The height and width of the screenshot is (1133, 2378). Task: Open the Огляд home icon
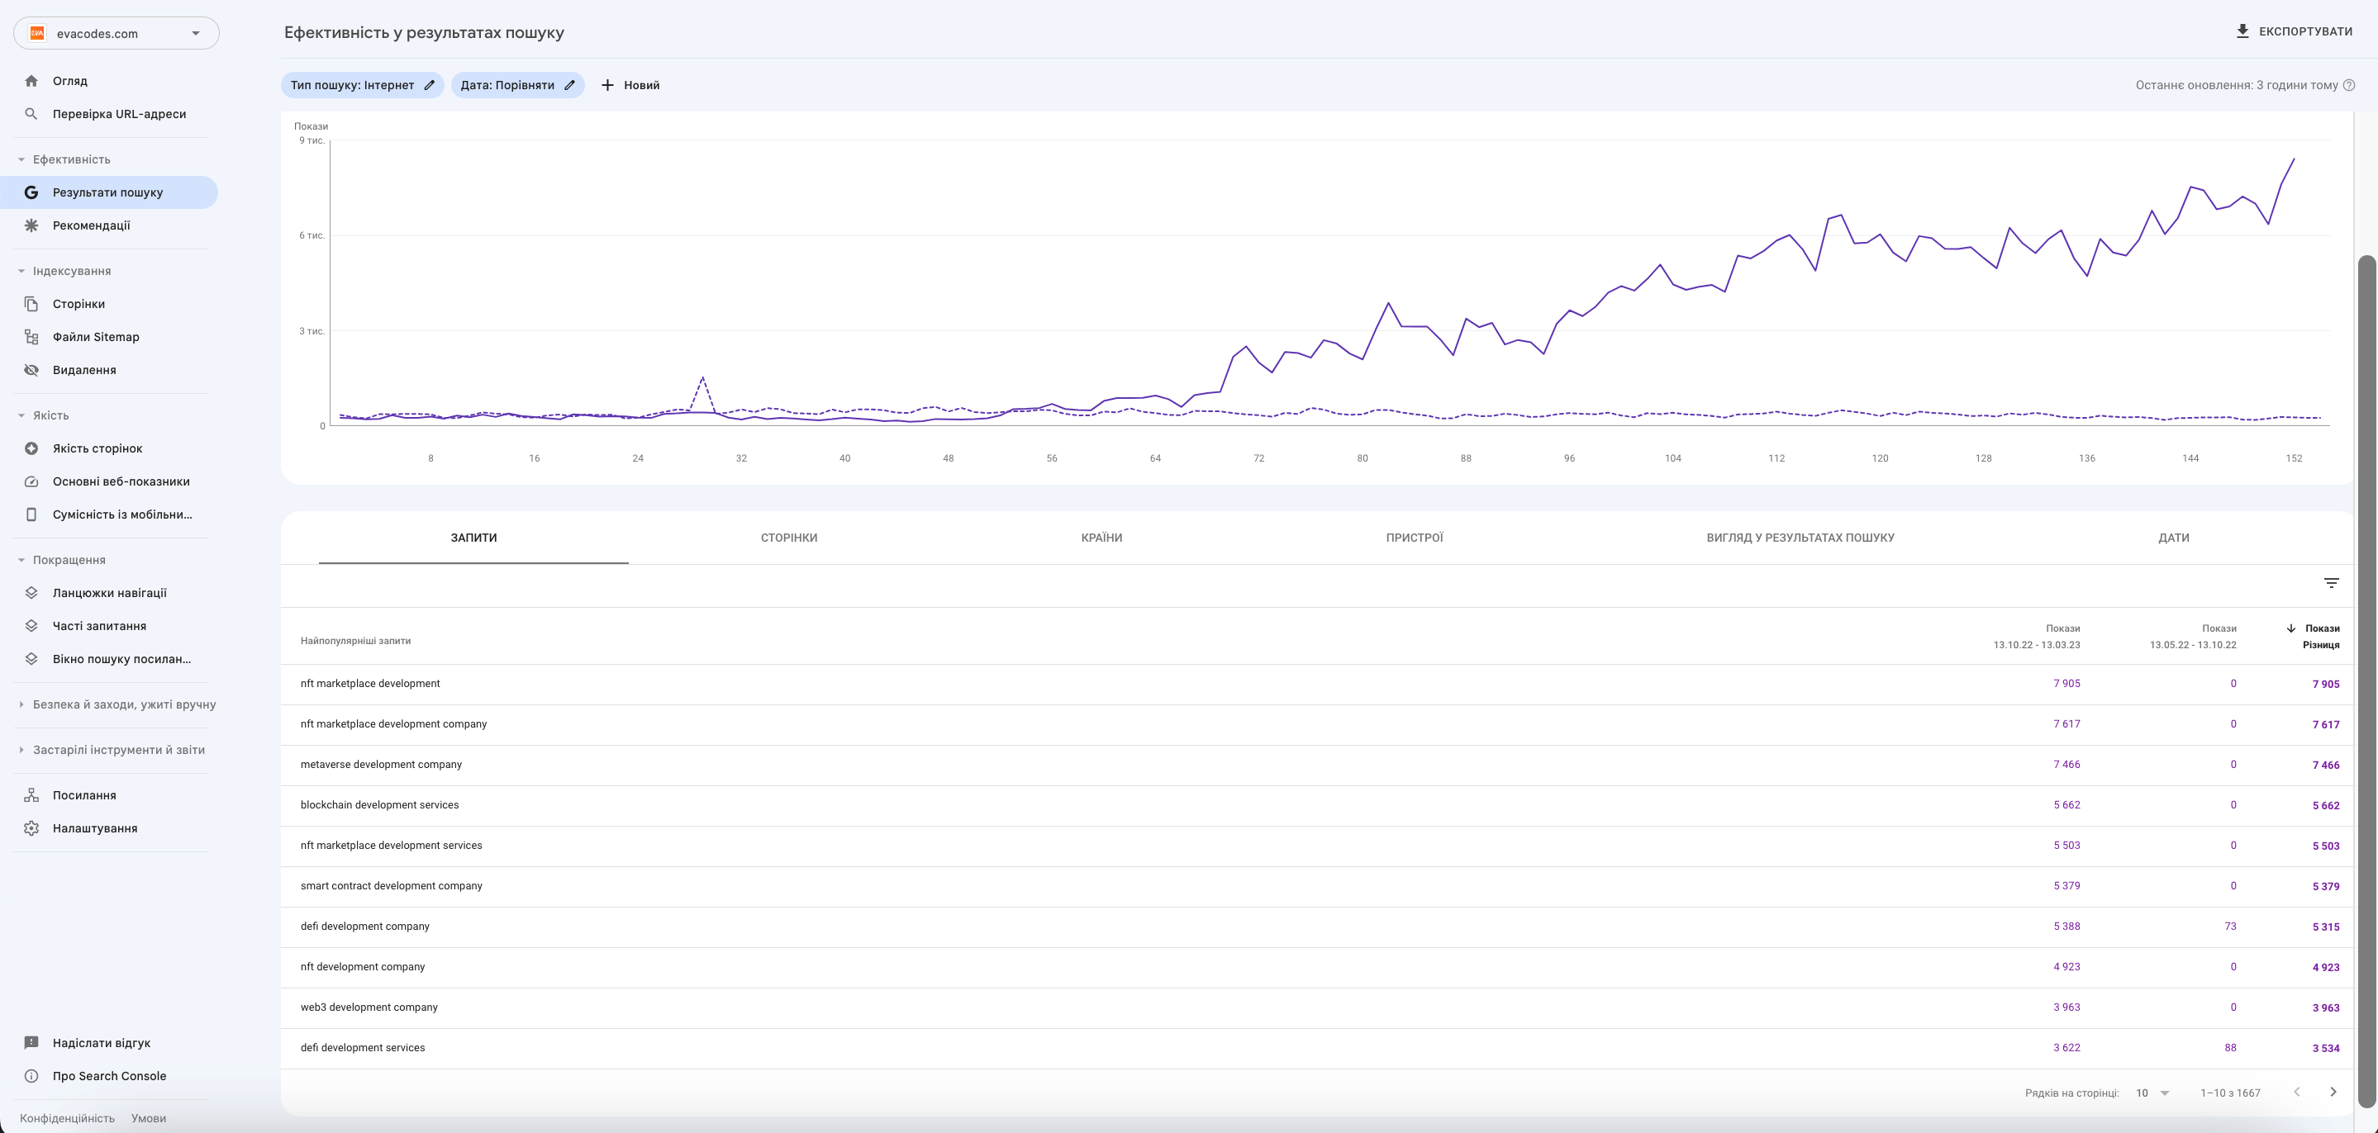[x=31, y=81]
